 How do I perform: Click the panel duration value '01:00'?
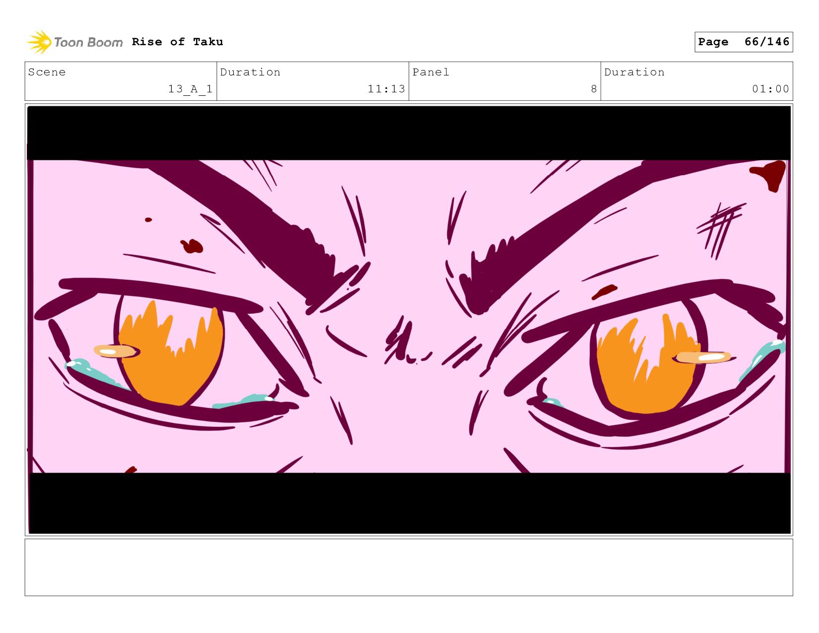click(x=770, y=89)
